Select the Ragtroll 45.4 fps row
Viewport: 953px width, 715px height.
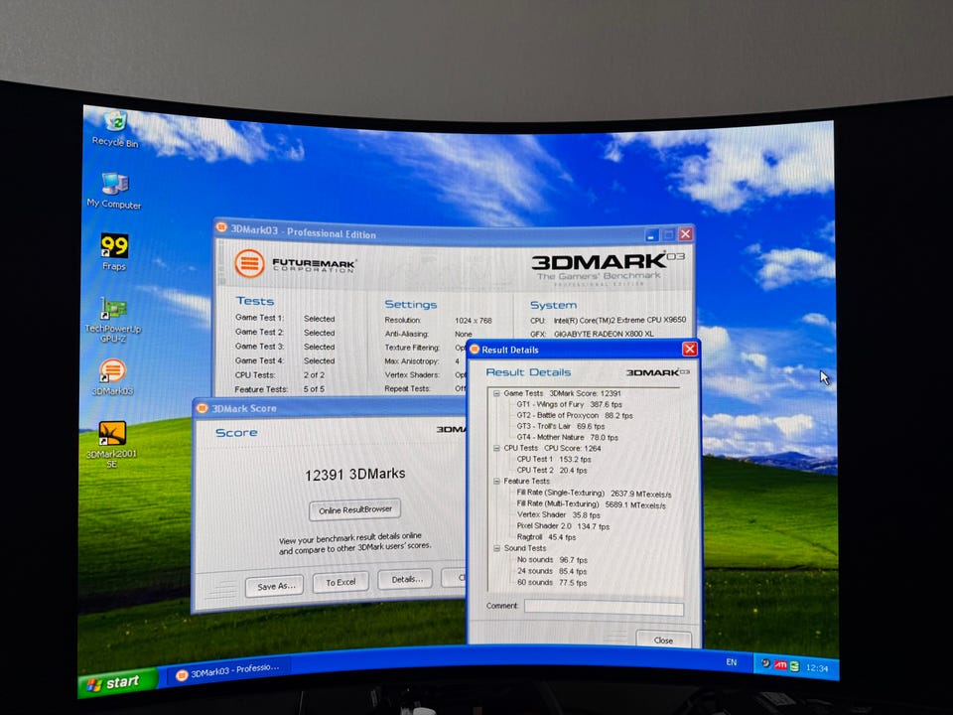(x=546, y=537)
